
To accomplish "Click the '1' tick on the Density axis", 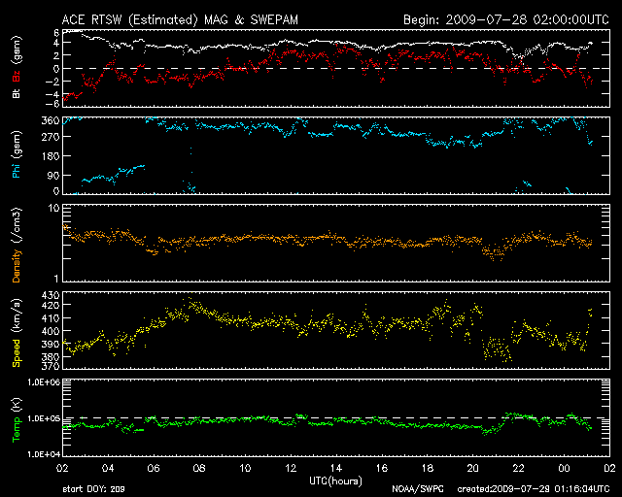I will point(56,279).
